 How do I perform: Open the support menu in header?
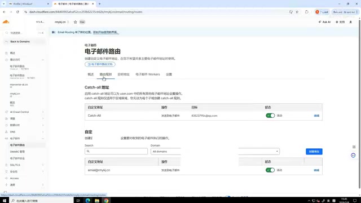click(340, 22)
